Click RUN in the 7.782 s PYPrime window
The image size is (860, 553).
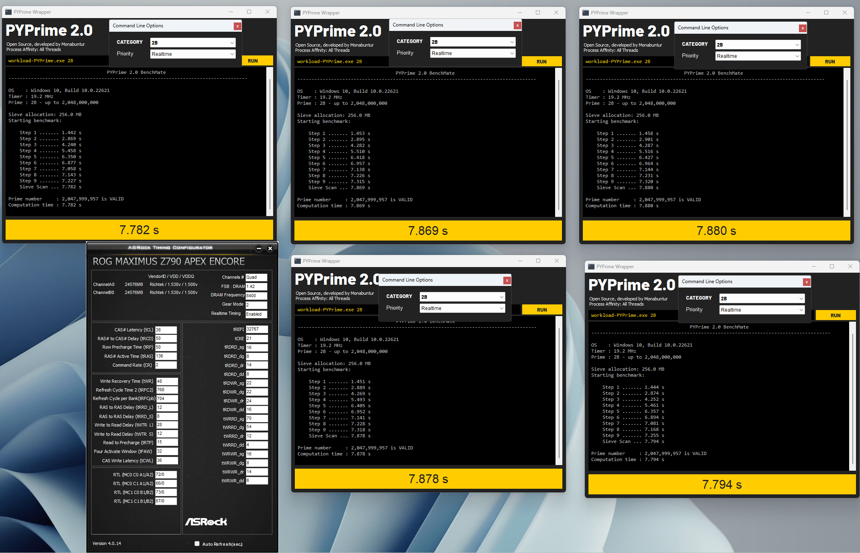click(257, 61)
